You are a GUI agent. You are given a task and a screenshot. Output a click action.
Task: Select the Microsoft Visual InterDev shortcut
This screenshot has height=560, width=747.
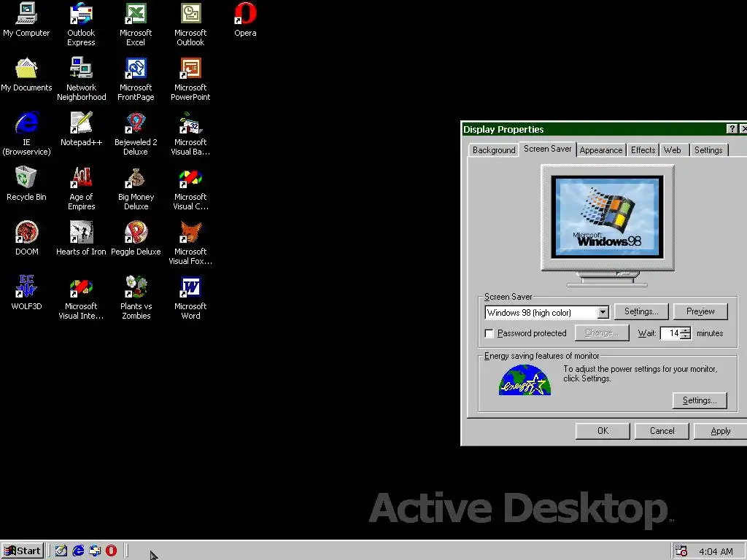(81, 297)
